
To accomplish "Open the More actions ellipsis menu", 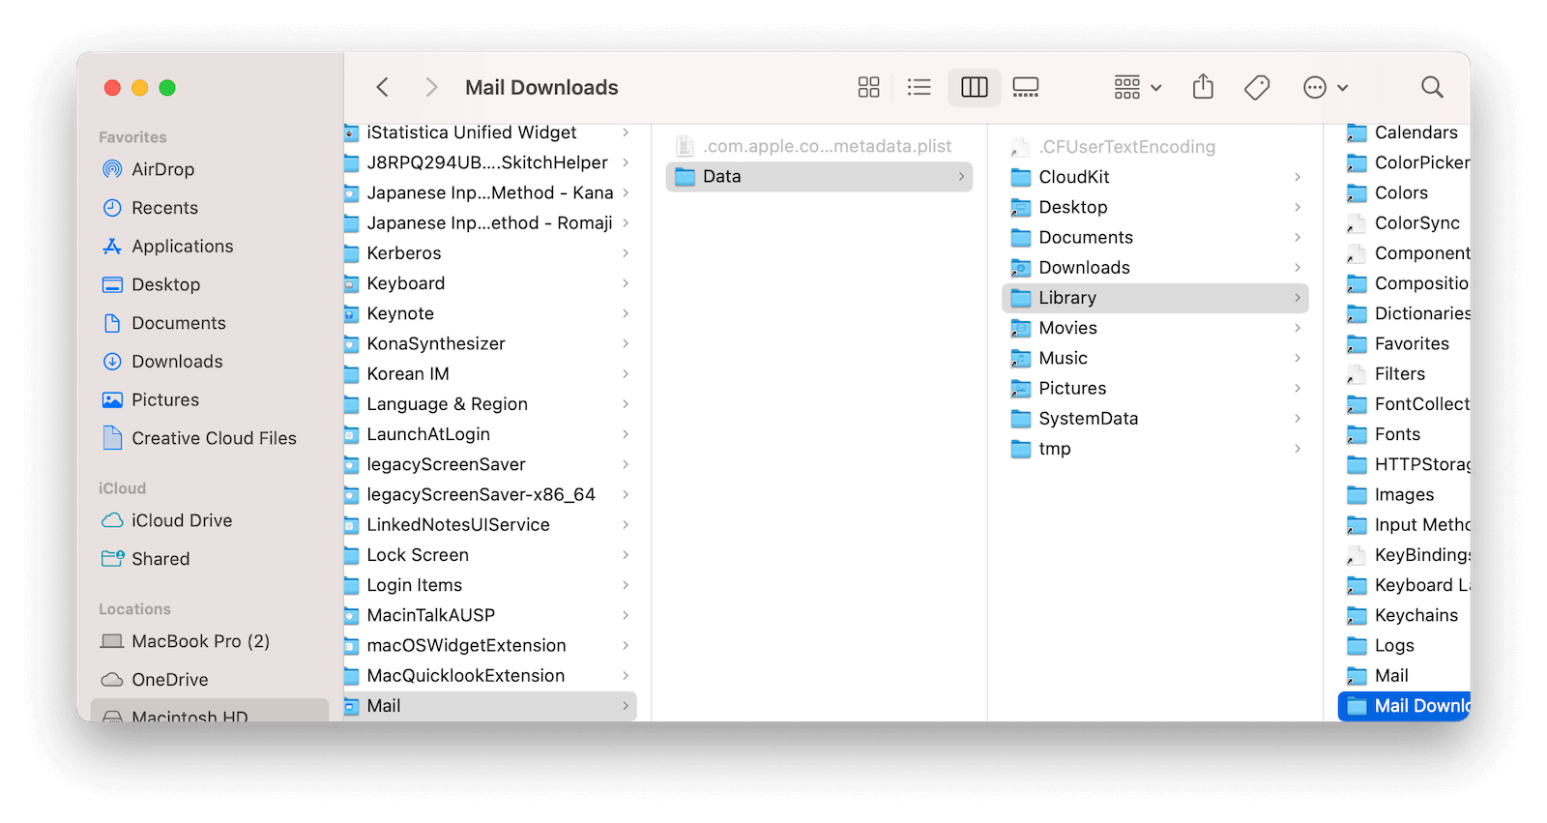I will (1325, 88).
